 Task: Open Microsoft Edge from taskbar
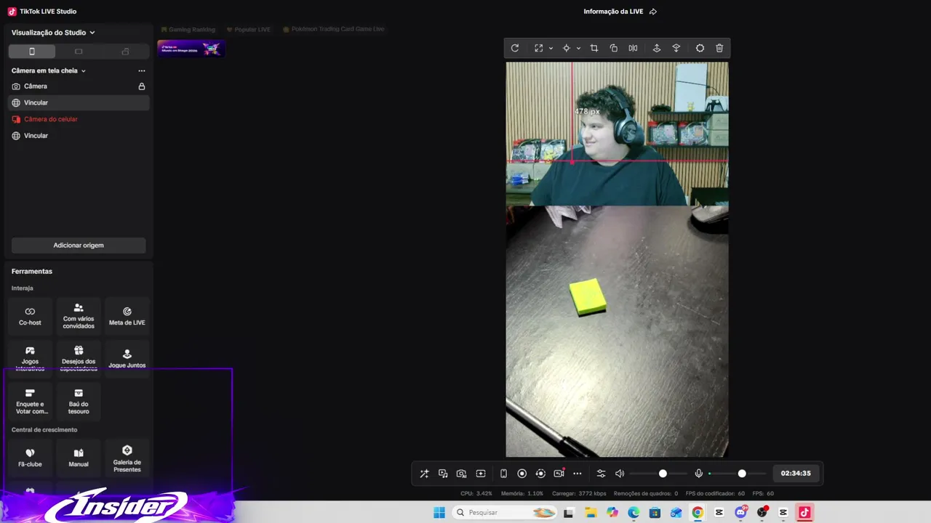pyautogui.click(x=634, y=513)
